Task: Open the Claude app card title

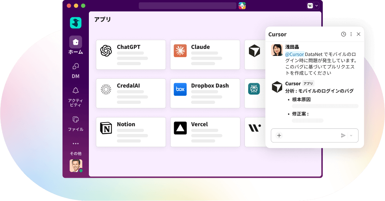Action: pos(200,47)
